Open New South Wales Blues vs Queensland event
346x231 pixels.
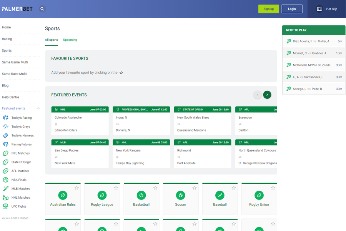203,121
